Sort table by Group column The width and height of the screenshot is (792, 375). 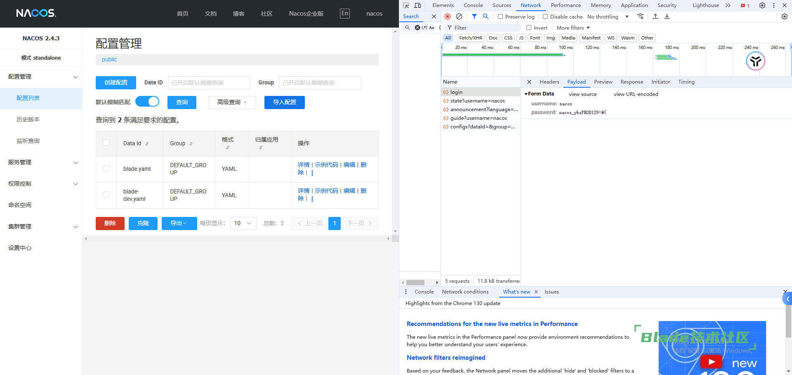tap(191, 144)
